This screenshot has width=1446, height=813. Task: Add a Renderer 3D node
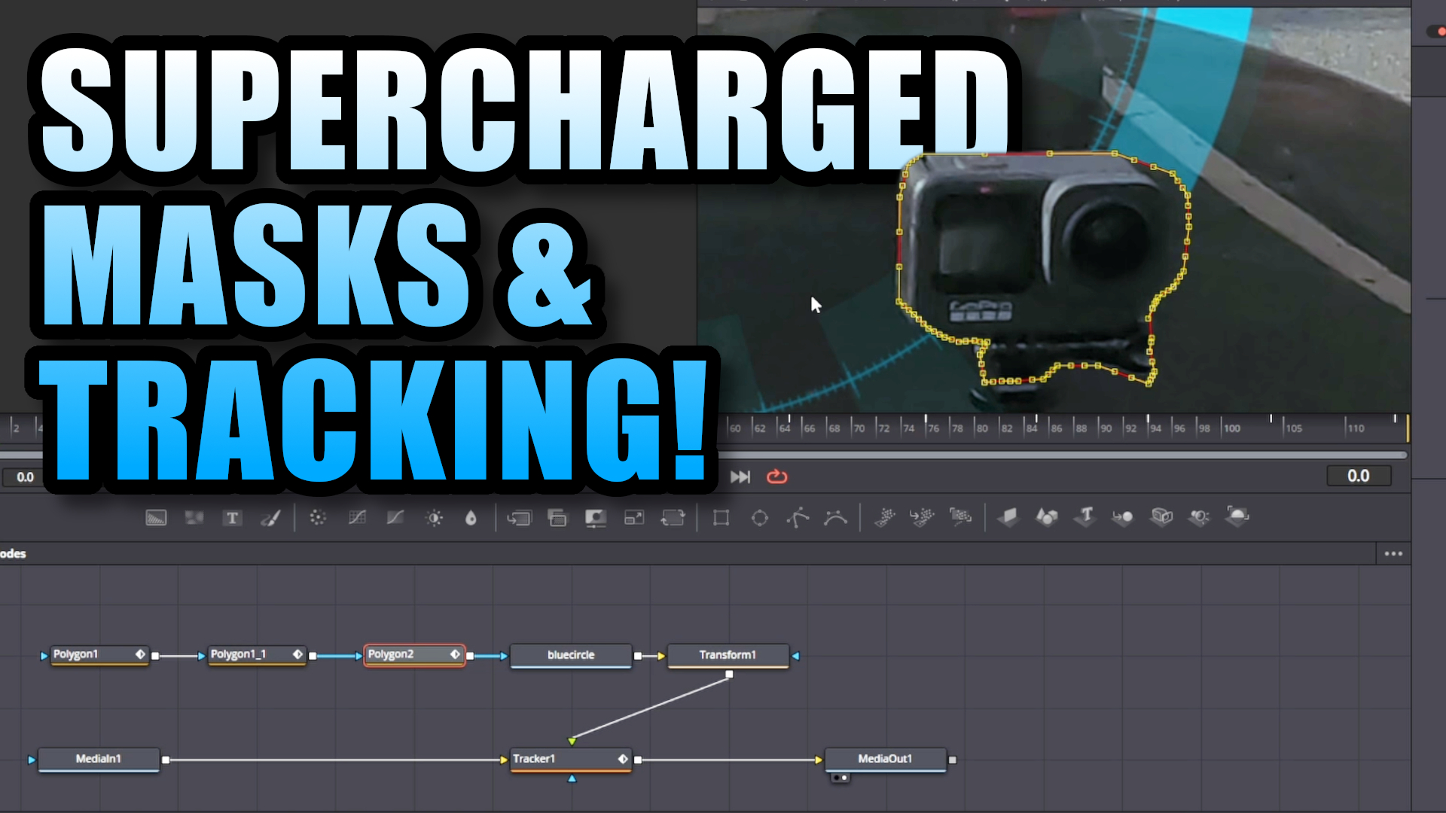(x=1237, y=516)
